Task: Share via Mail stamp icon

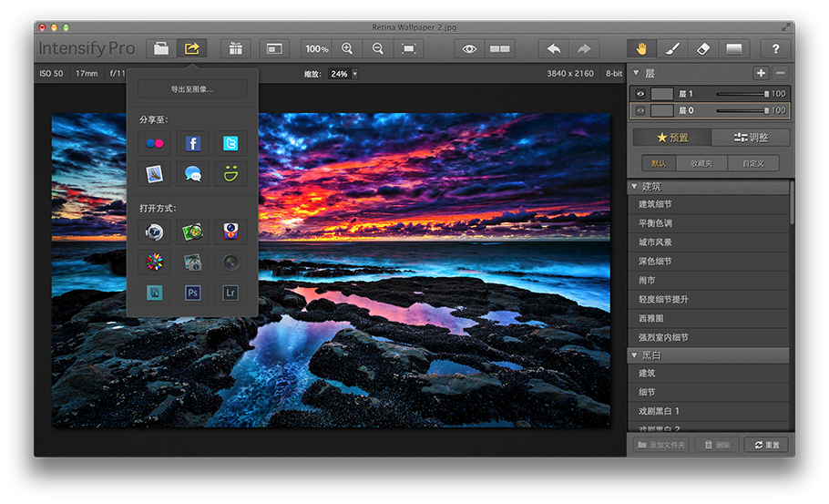Action: [154, 173]
